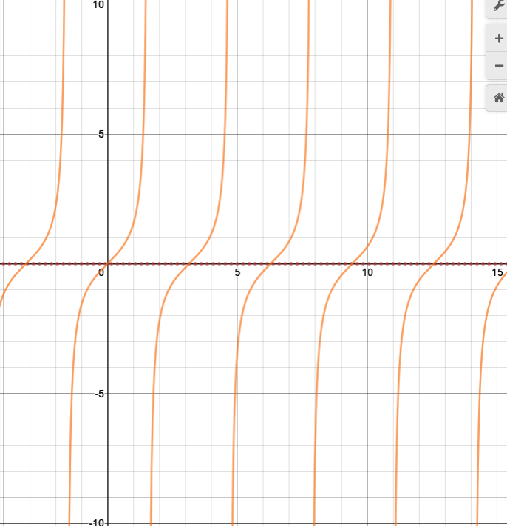This screenshot has height=526, width=507.
Task: Zoom out with the minus button
Action: (x=498, y=66)
